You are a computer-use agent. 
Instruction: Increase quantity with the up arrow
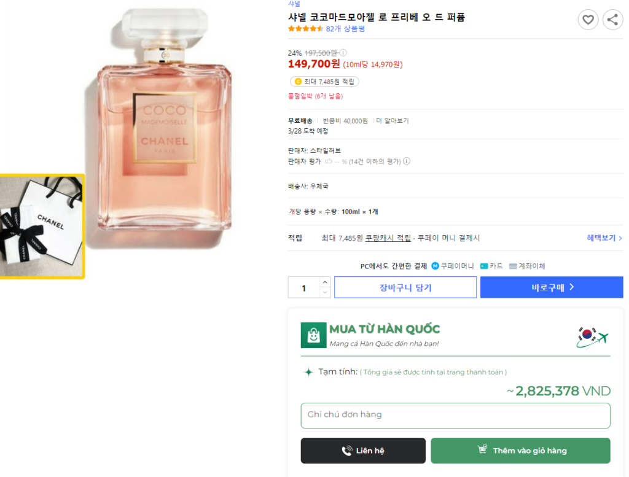point(326,282)
